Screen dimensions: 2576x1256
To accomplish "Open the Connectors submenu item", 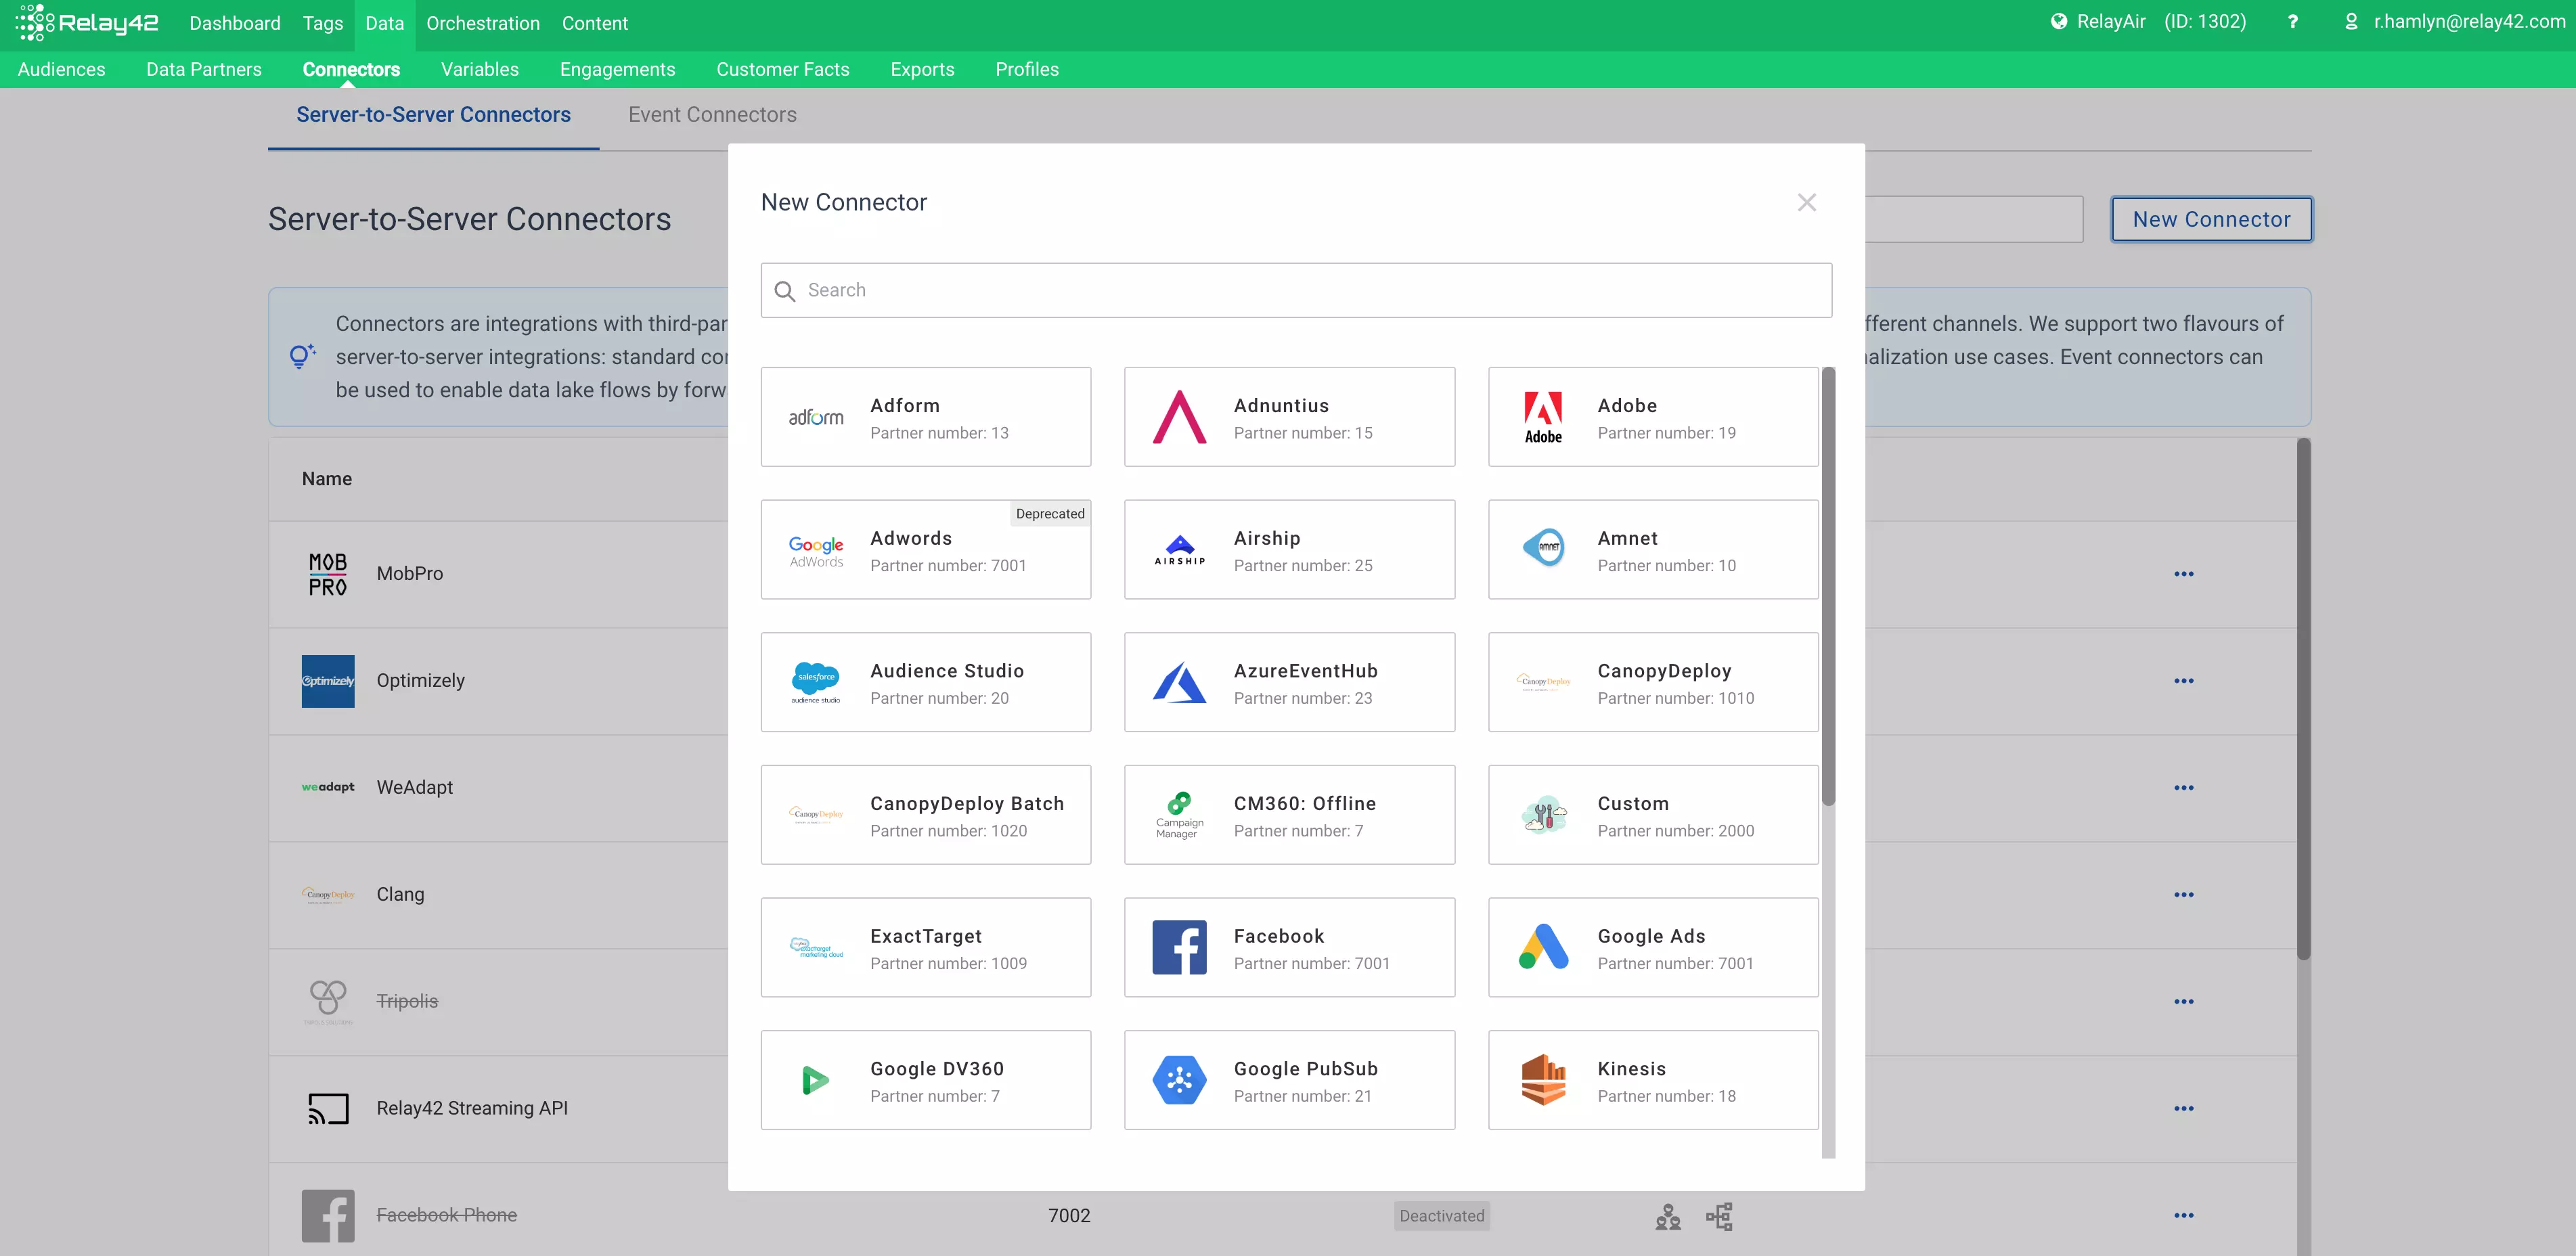I will tap(351, 69).
